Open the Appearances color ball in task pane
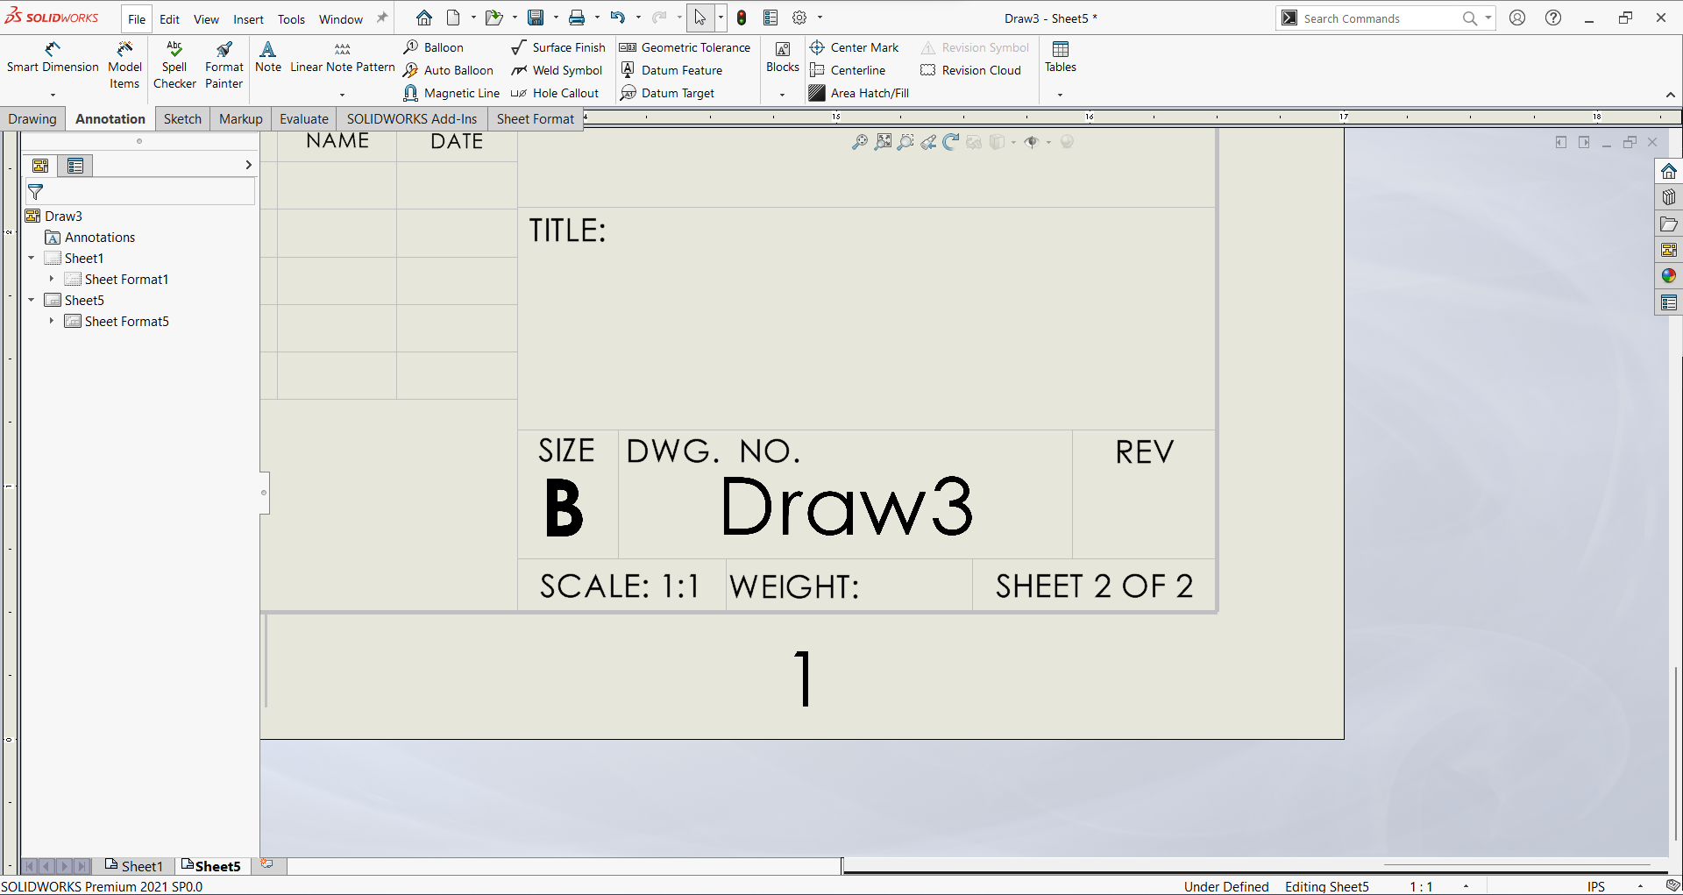Viewport: 1683px width, 895px height. point(1669,276)
